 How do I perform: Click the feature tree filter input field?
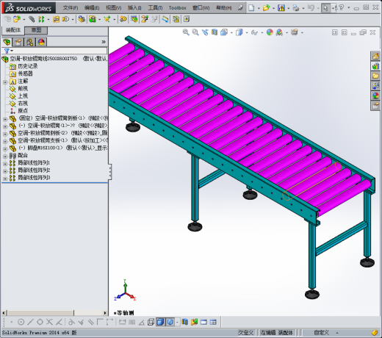pyautogui.click(x=60, y=51)
